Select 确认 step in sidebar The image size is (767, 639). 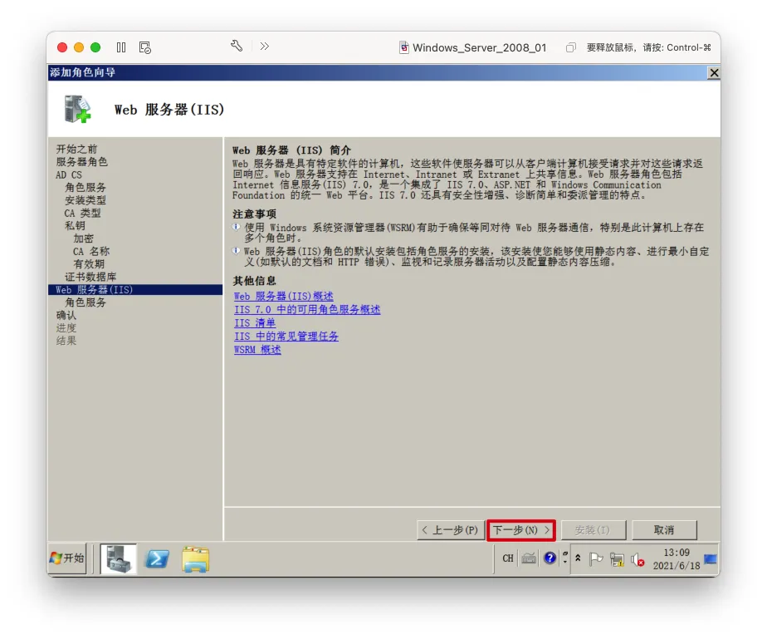(x=66, y=315)
